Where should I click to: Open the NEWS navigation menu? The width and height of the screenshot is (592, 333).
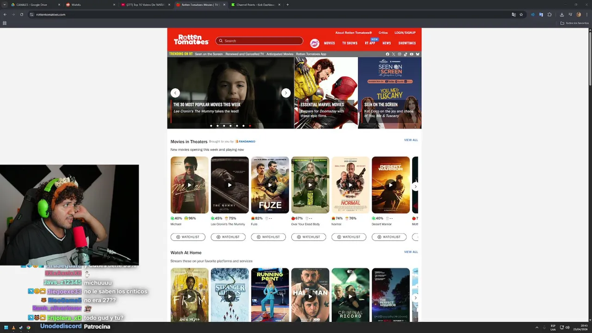(x=387, y=43)
